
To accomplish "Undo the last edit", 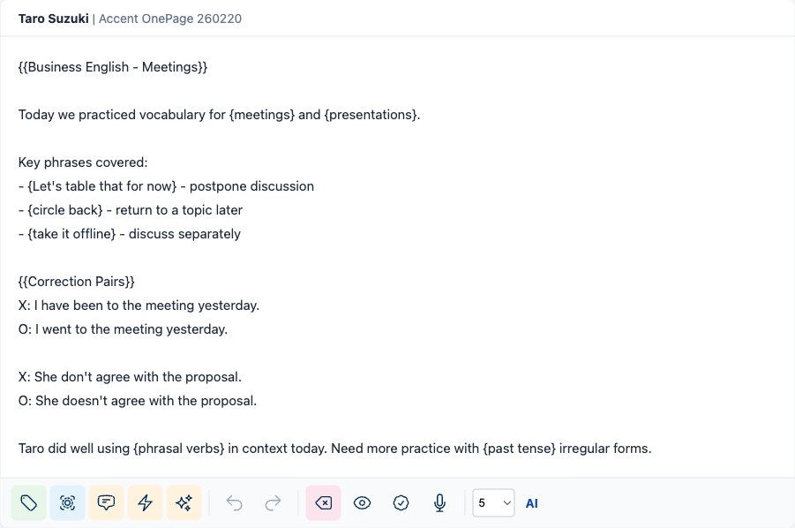I will tap(234, 502).
